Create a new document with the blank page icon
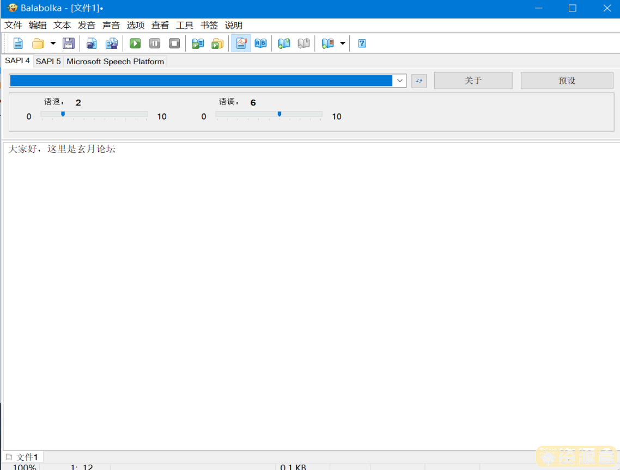 18,43
